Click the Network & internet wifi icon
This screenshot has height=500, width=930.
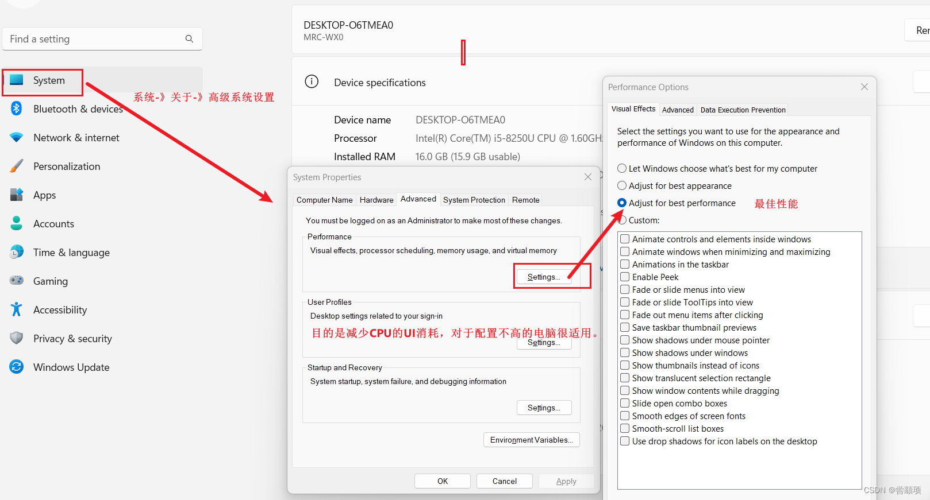[17, 138]
